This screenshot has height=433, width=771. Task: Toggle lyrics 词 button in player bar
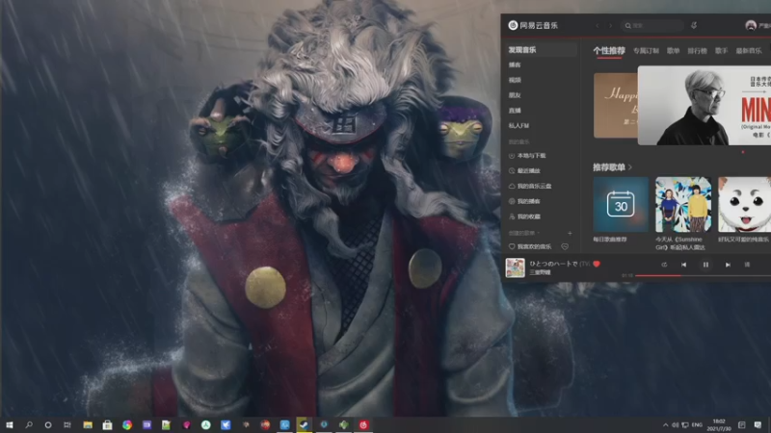[x=747, y=265]
